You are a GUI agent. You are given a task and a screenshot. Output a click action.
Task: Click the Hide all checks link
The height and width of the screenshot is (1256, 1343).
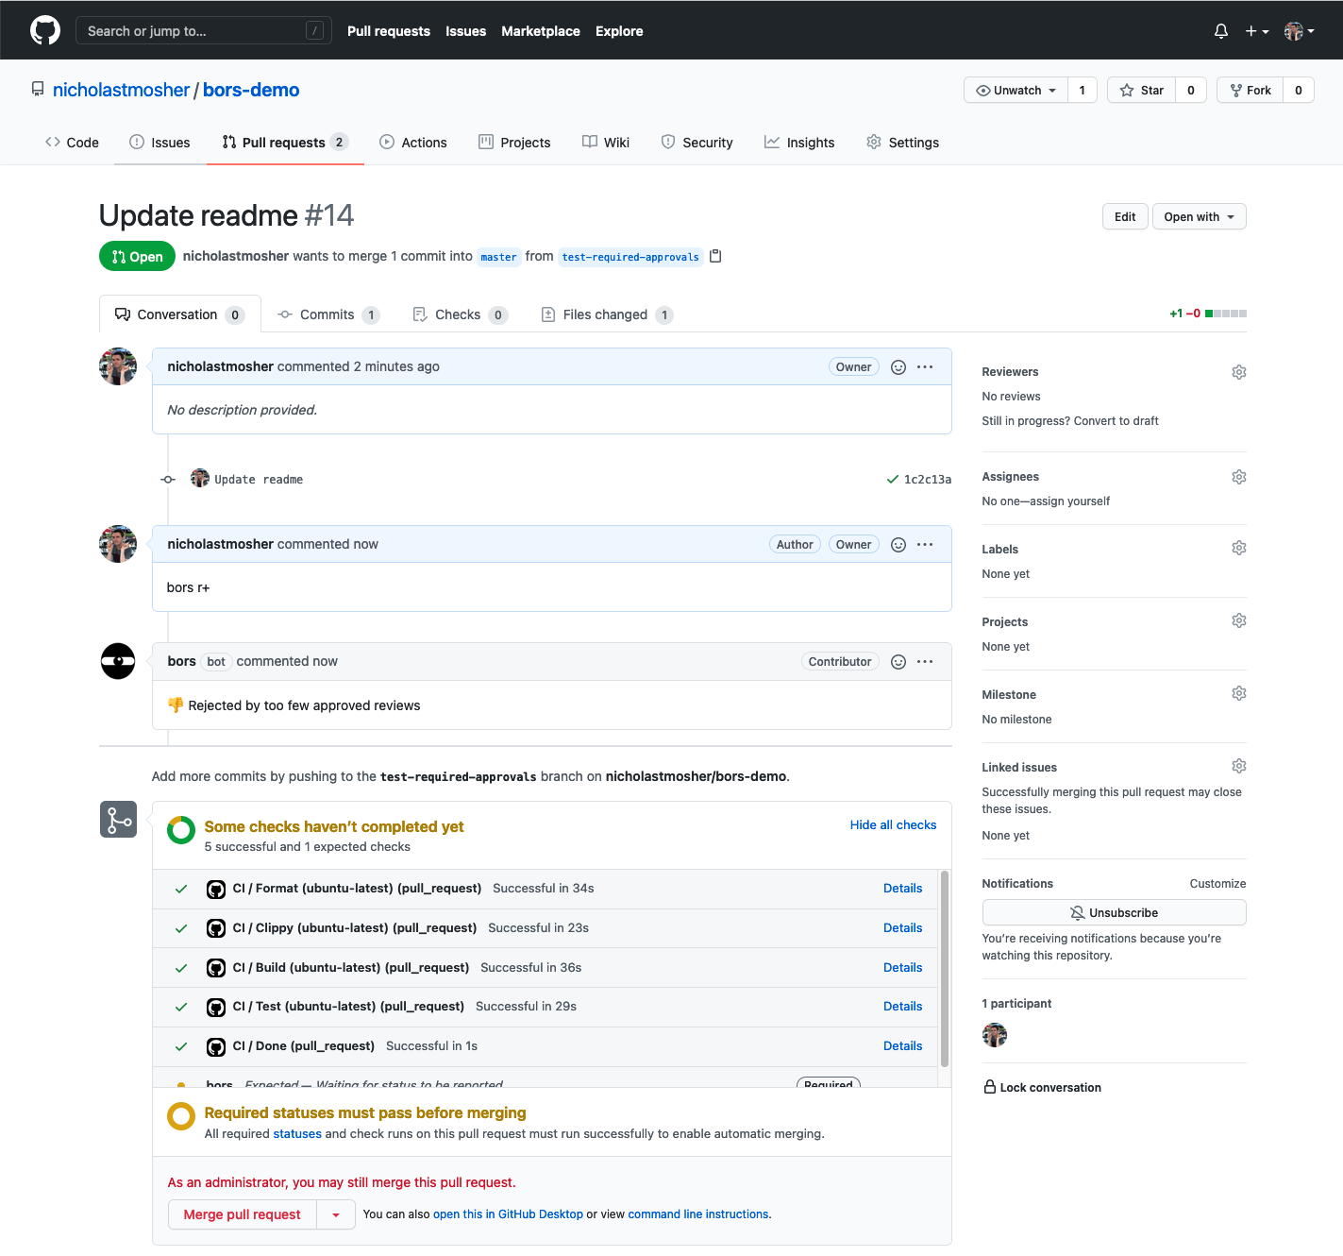tap(892, 824)
